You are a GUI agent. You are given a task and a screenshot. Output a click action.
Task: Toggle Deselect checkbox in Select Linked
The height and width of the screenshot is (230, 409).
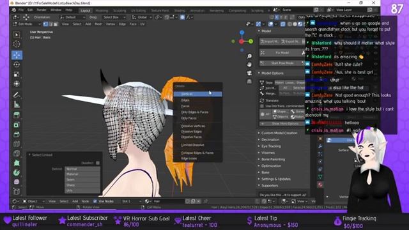click(x=98, y=163)
